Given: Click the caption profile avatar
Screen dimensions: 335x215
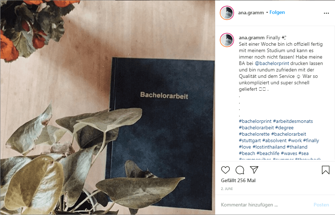Looking at the screenshot, I should (227, 40).
